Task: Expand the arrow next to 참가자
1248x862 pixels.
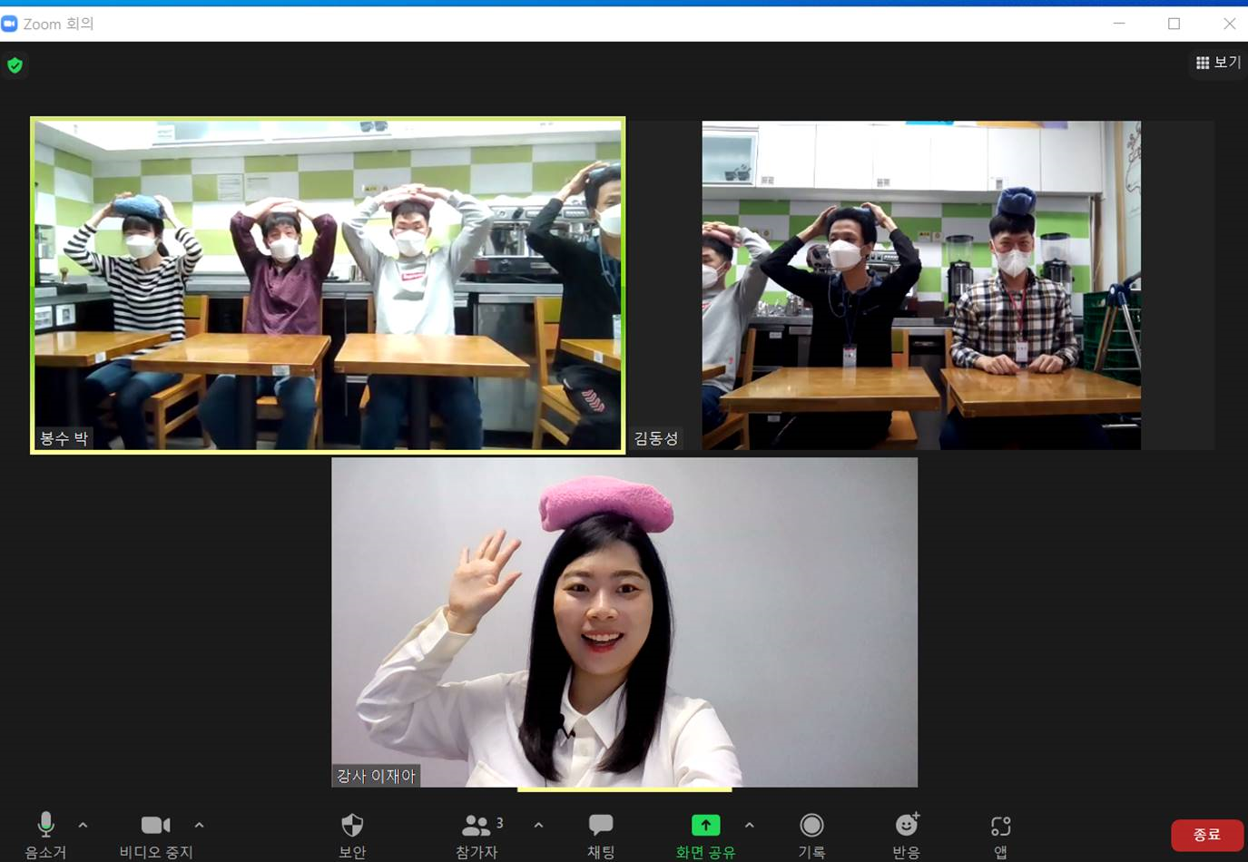Action: coord(538,825)
